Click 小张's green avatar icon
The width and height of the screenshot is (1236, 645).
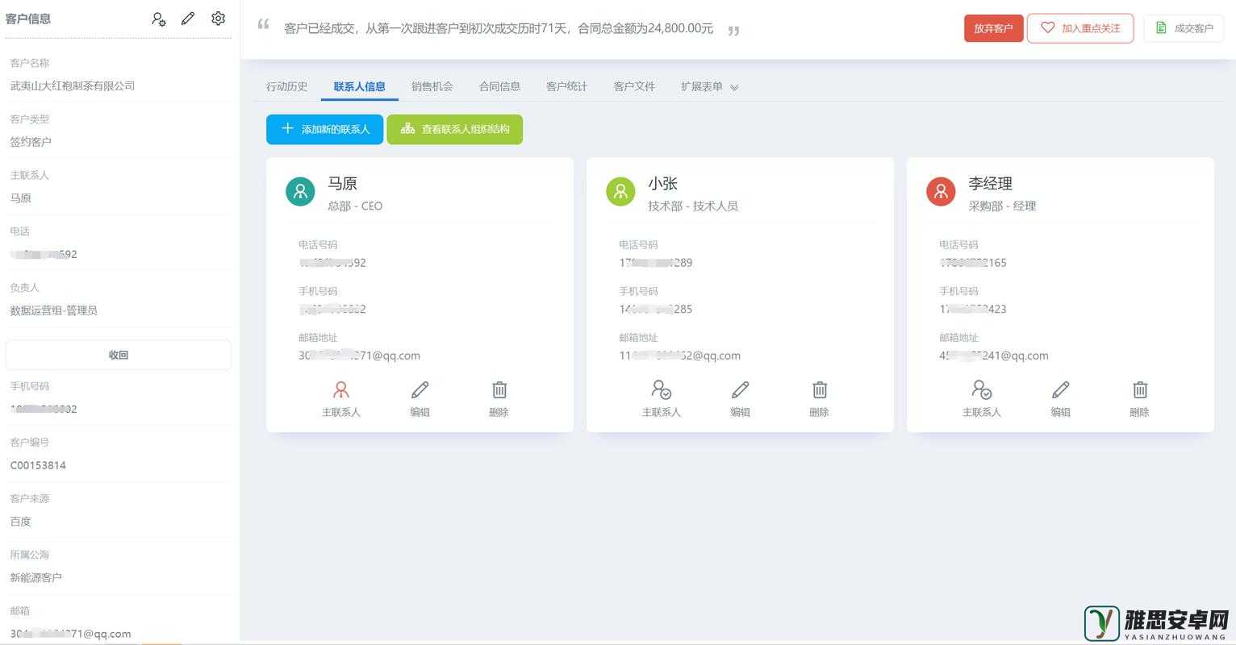[620, 192]
